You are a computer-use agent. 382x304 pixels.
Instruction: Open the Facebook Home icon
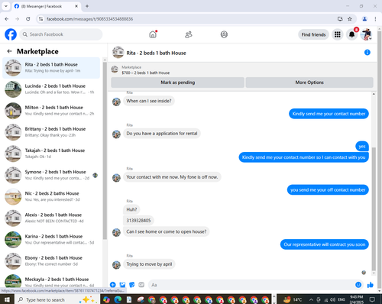click(x=153, y=34)
